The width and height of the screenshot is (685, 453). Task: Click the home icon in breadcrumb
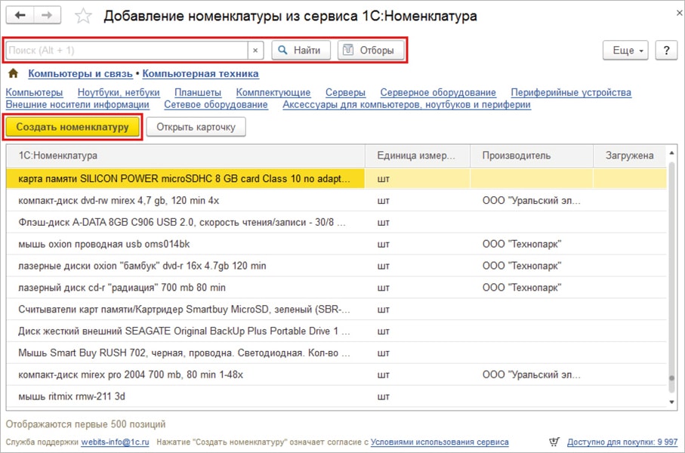[13, 74]
